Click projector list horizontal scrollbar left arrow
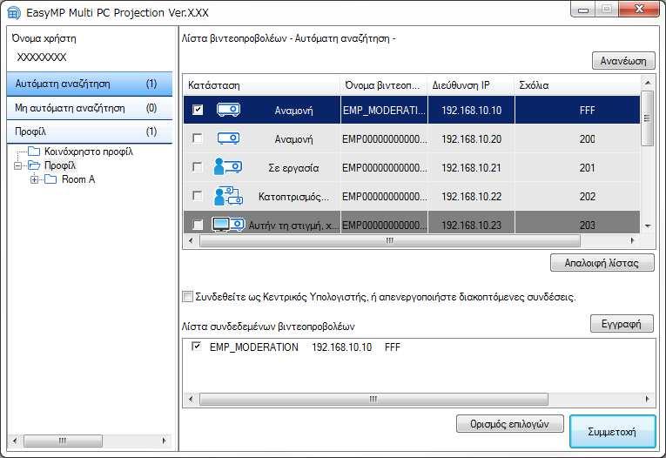The height and width of the screenshot is (458, 666). 191,240
